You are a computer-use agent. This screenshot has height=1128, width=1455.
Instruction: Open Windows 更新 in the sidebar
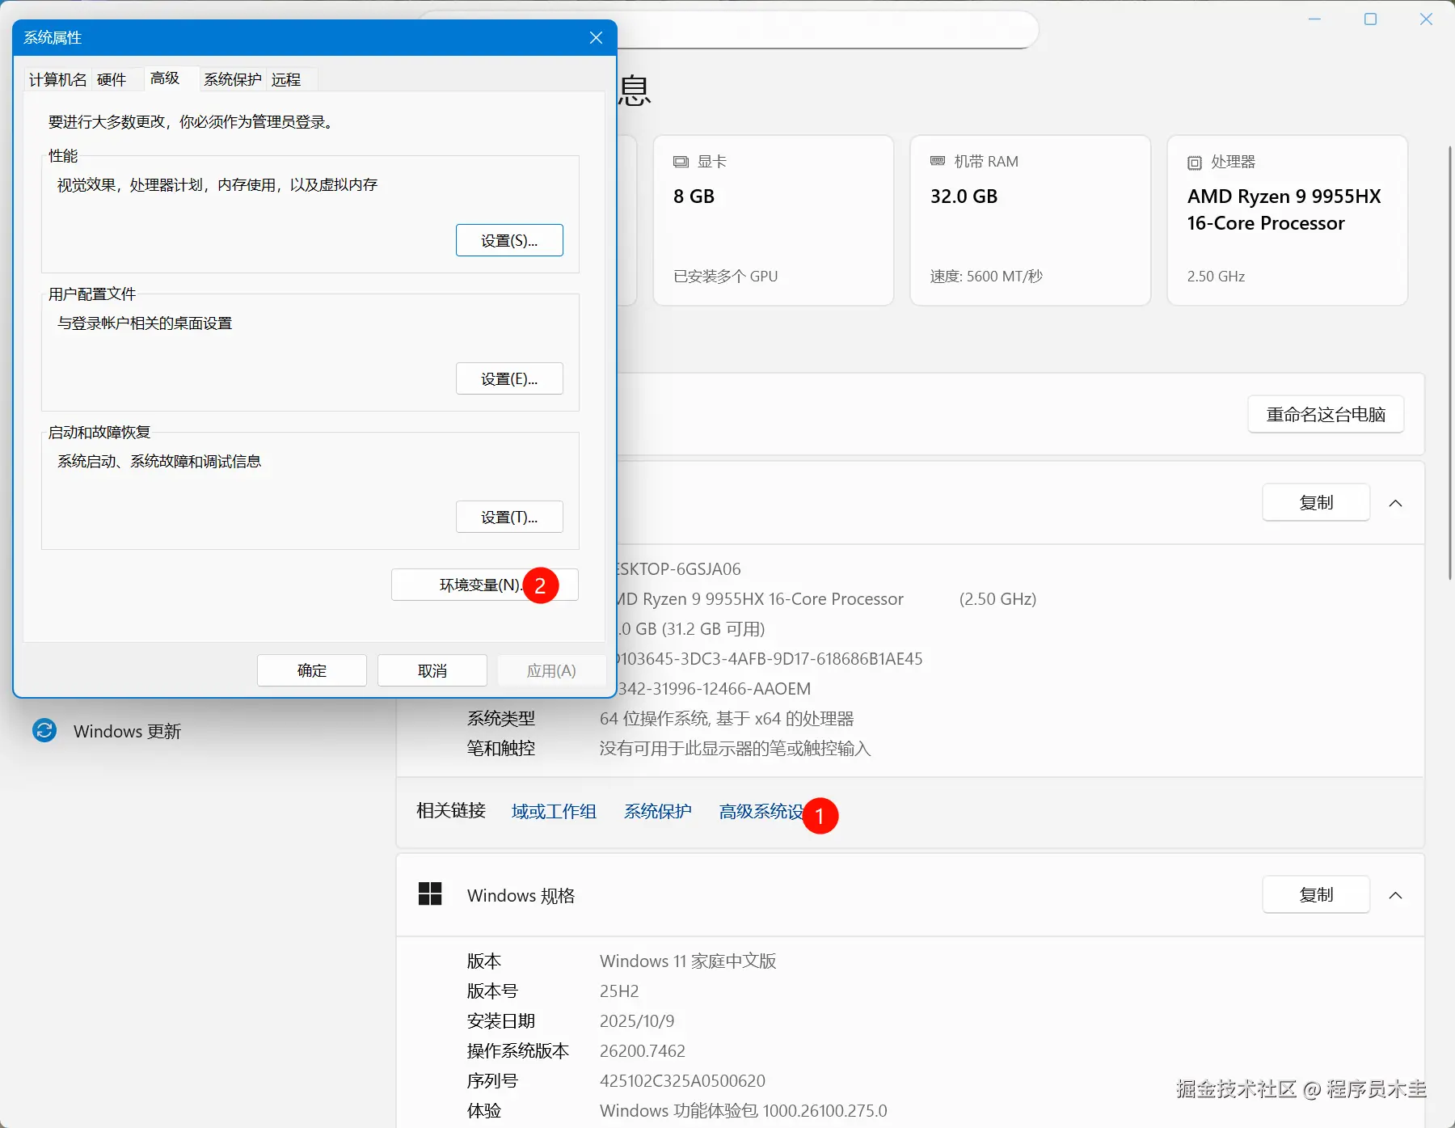tap(127, 731)
